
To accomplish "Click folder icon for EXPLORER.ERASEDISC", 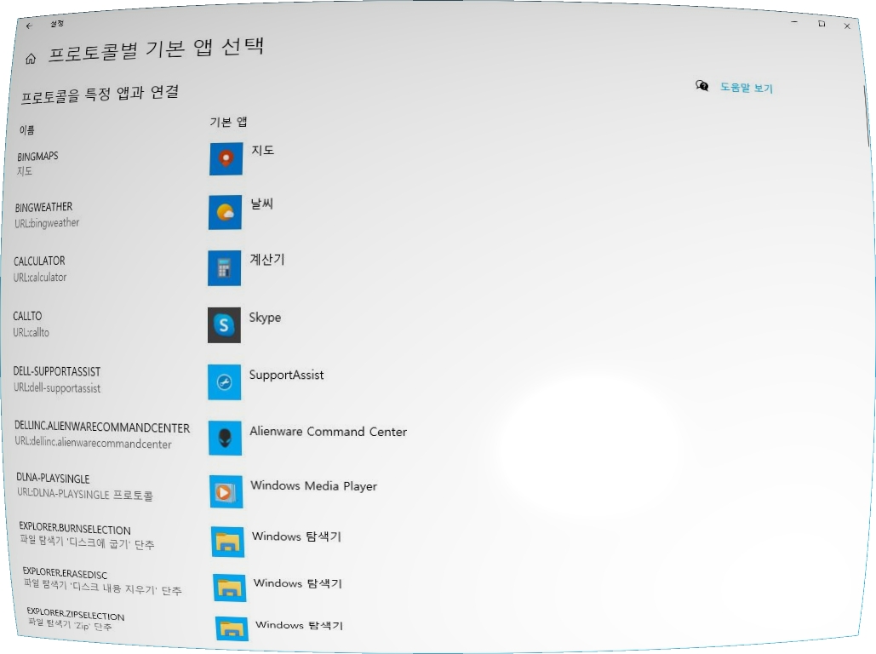I will pos(230,588).
